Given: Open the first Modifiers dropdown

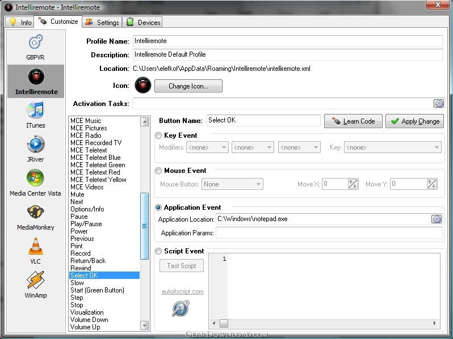Looking at the screenshot, I should (207, 147).
